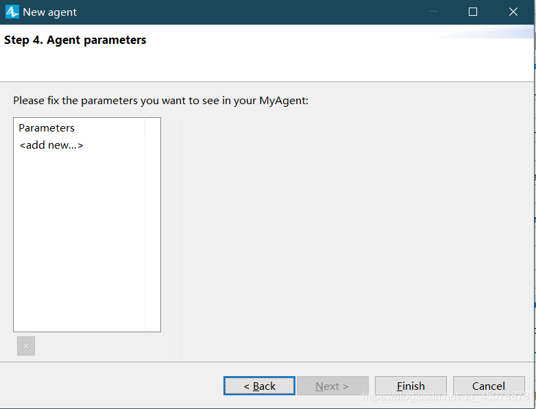Close the New agent dialog

(x=513, y=12)
